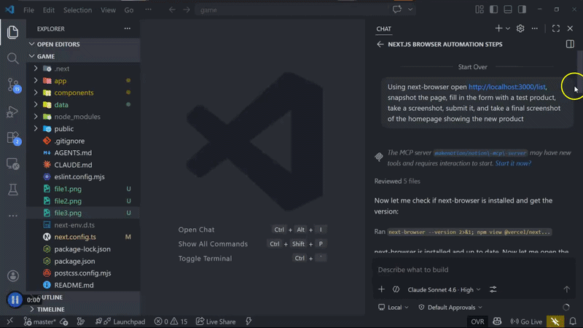Open the File menu
This screenshot has height=328, width=583.
(28, 10)
